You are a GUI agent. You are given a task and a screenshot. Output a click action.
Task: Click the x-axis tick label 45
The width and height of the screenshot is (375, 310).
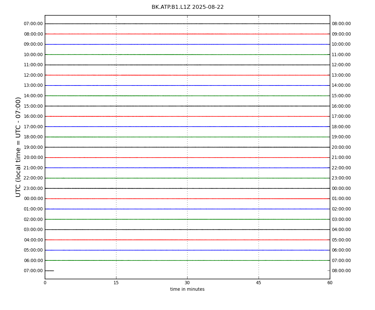(x=259, y=283)
